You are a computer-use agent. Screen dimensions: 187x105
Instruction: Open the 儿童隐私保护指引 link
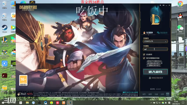153,65
